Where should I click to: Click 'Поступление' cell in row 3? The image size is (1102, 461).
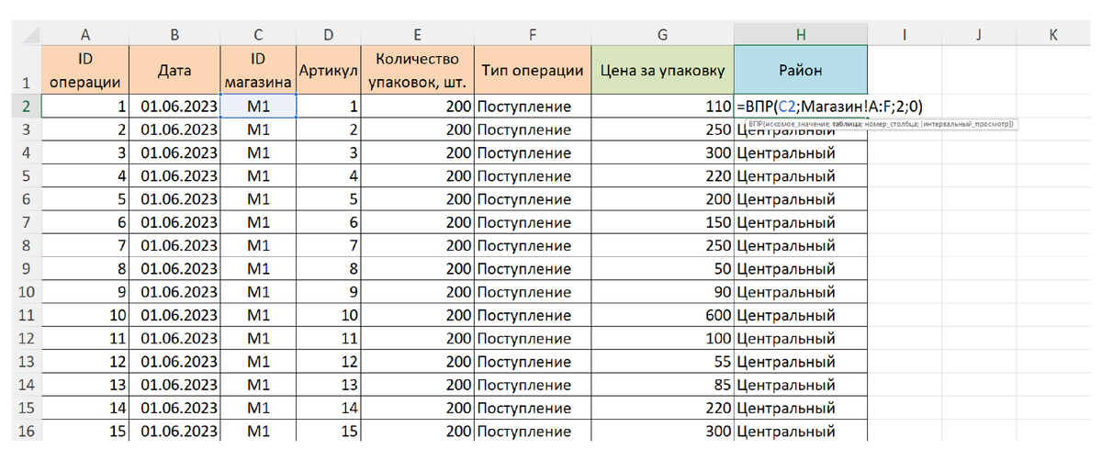point(532,129)
